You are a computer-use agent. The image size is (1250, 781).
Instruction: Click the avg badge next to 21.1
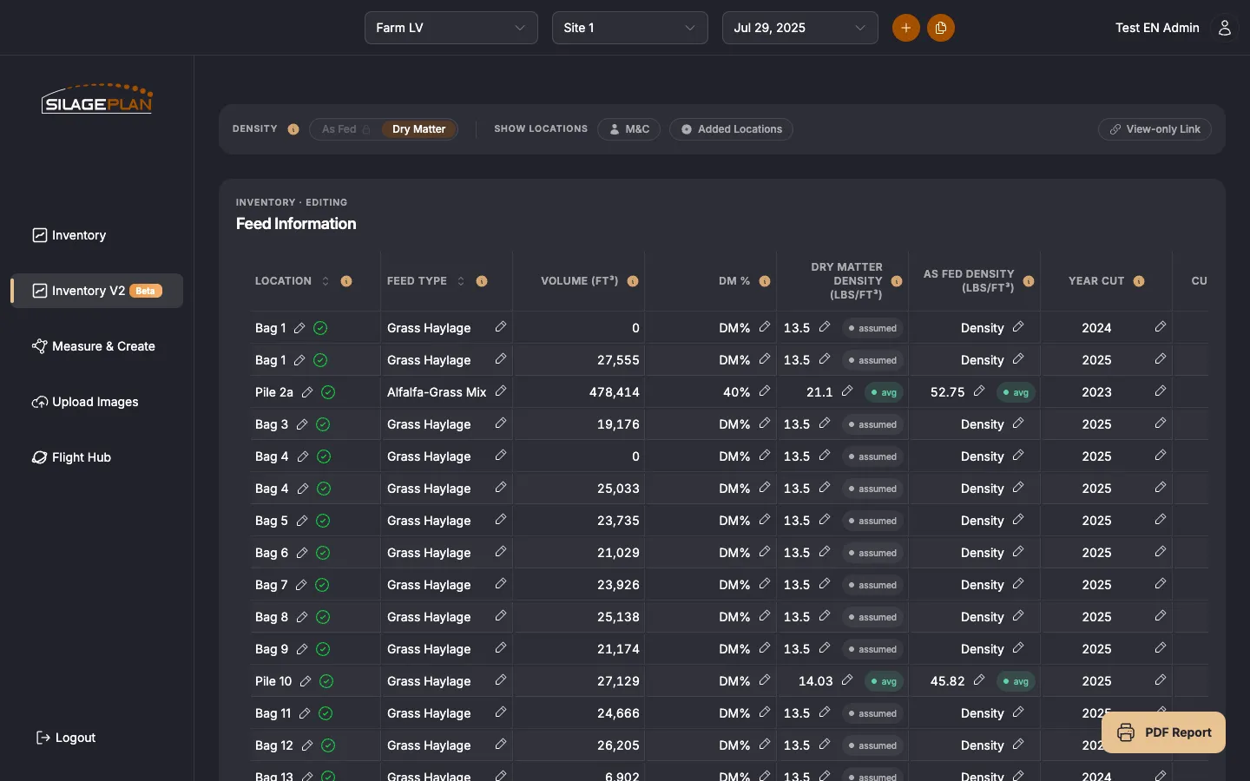pos(885,392)
